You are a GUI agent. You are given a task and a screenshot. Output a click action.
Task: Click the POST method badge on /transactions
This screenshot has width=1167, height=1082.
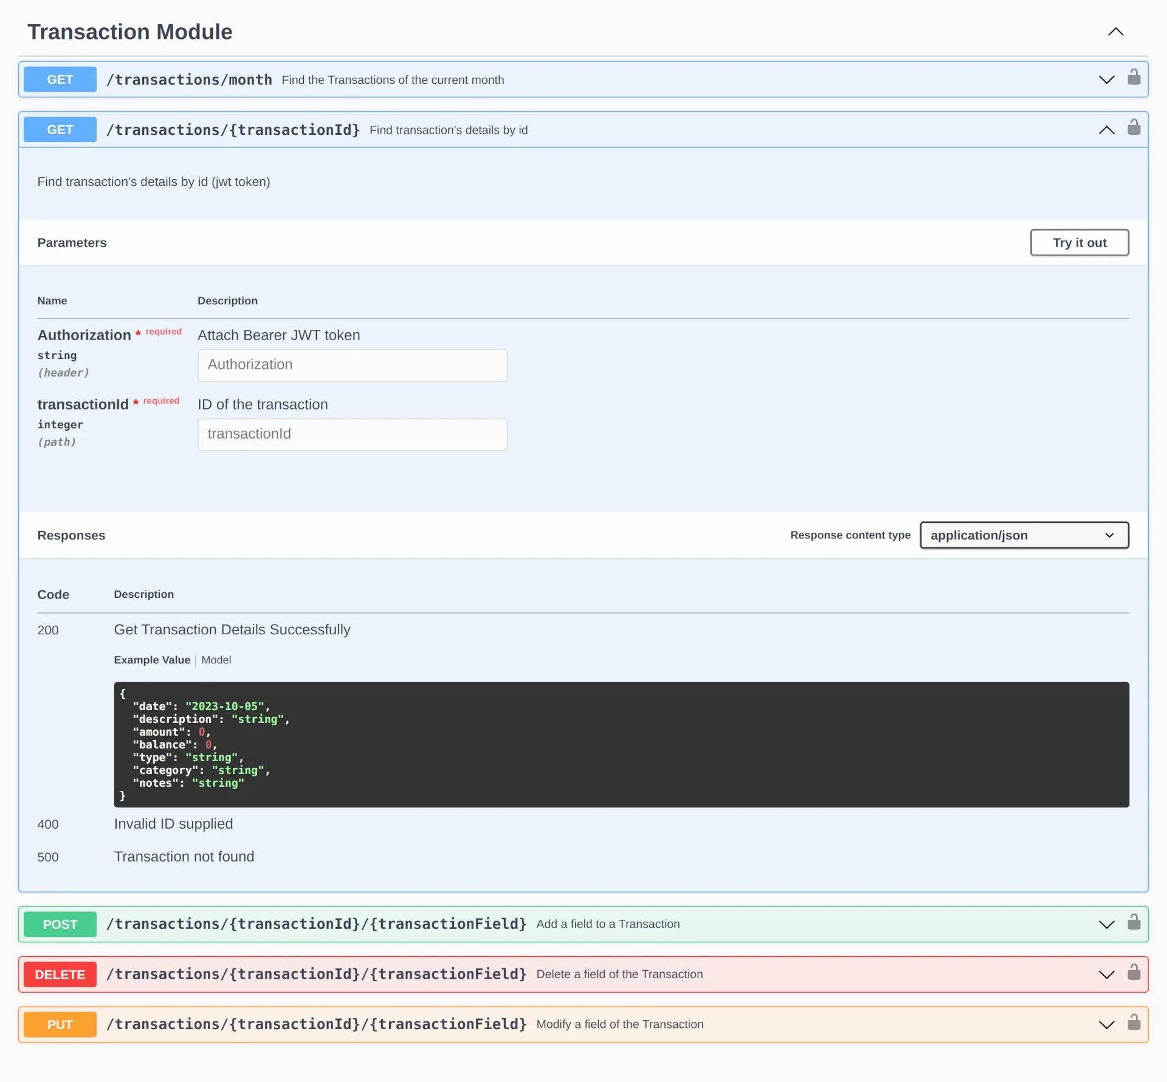click(60, 923)
